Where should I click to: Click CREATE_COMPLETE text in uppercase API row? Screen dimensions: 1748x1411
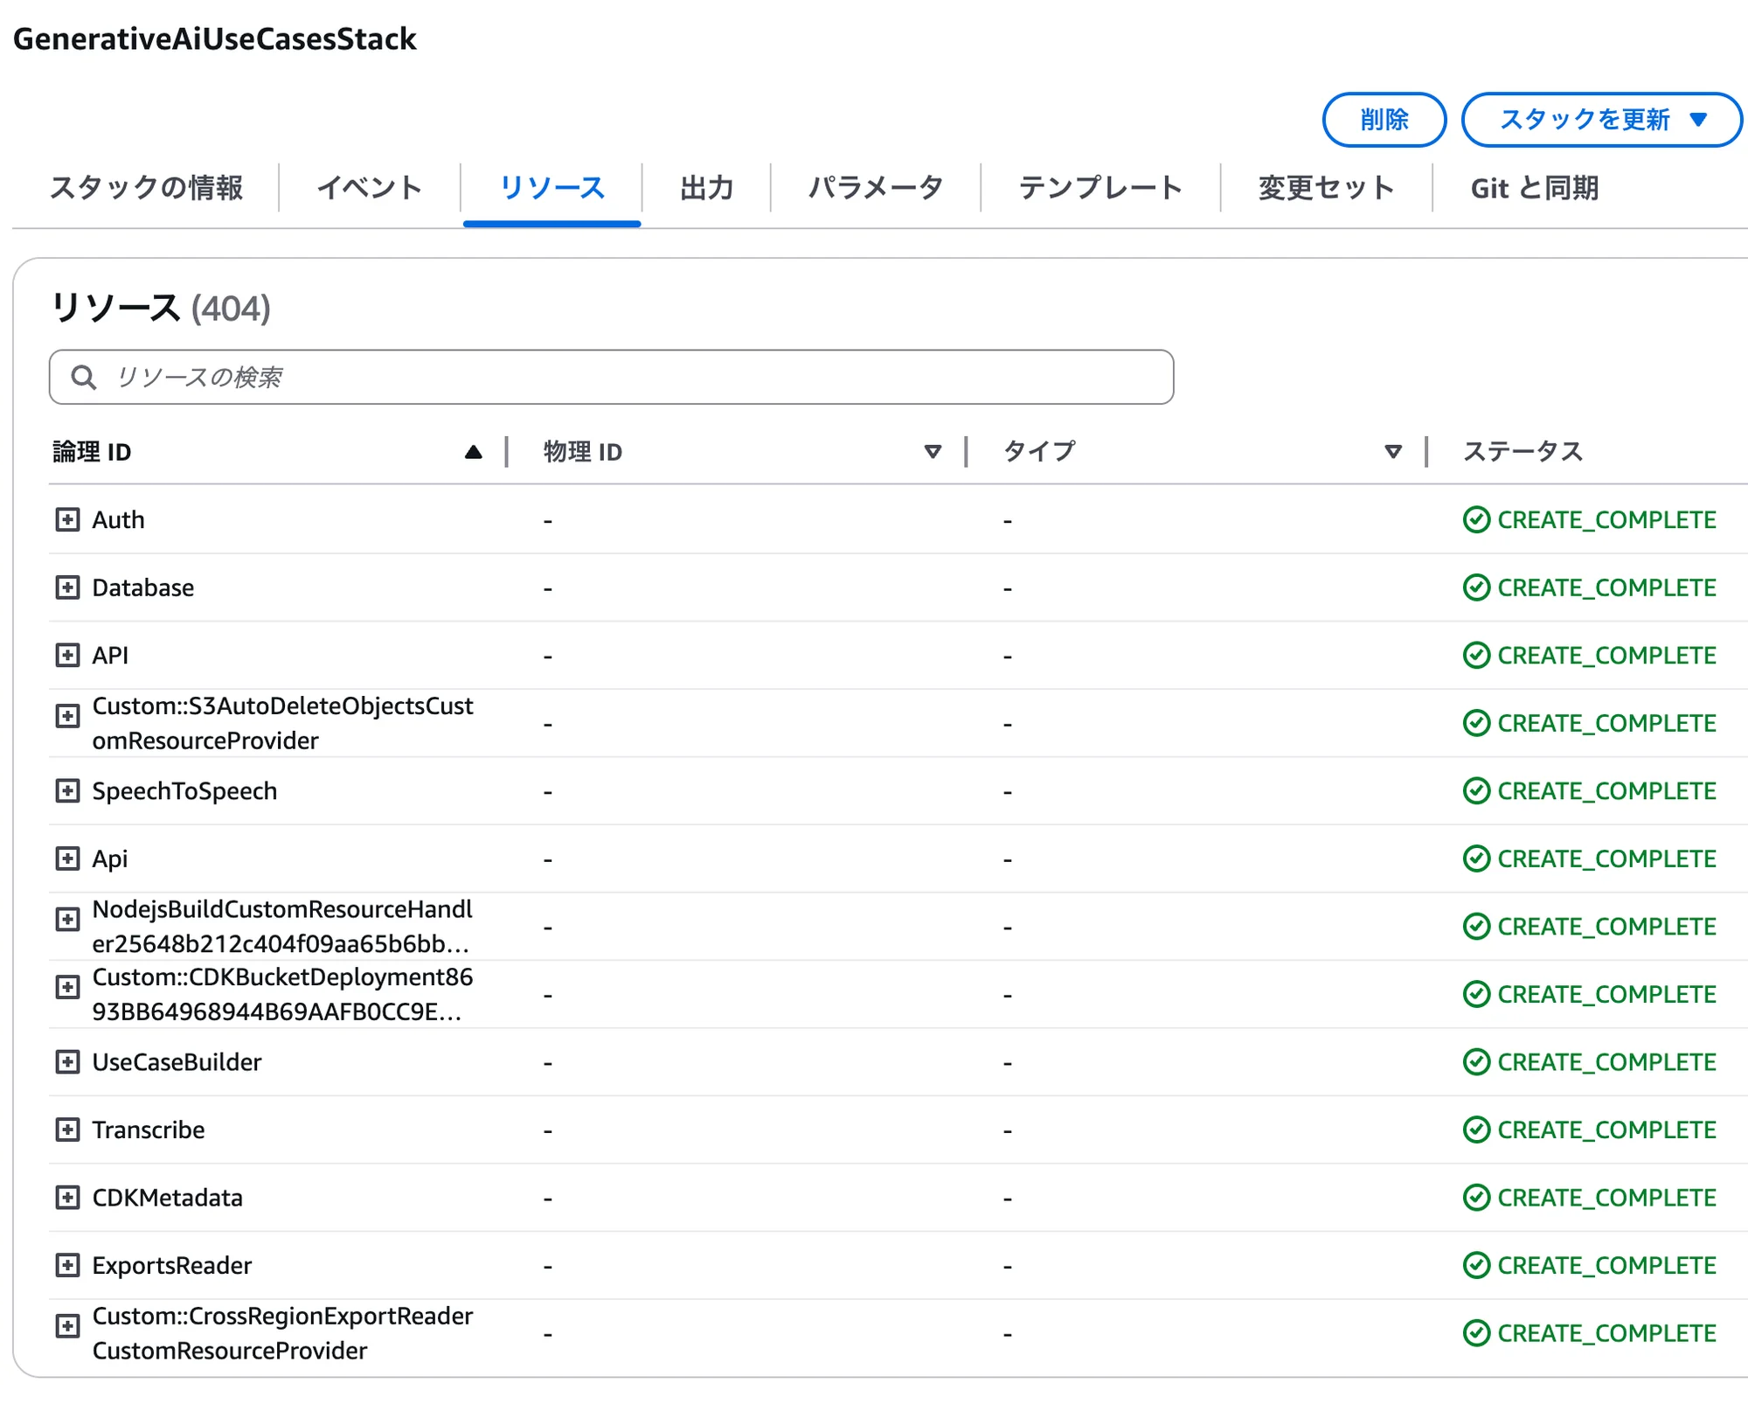click(x=1606, y=655)
